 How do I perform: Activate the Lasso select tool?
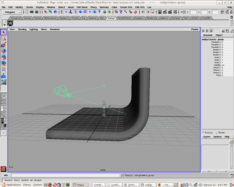pos(4,38)
